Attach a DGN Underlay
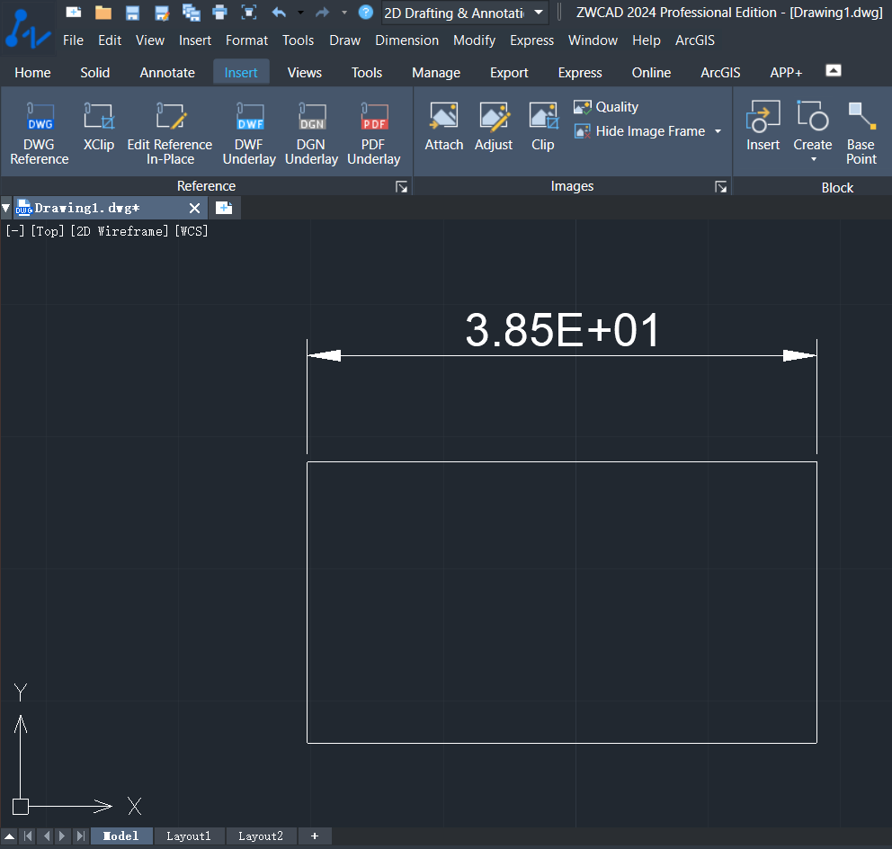Image resolution: width=892 pixels, height=849 pixels. pyautogui.click(x=312, y=134)
